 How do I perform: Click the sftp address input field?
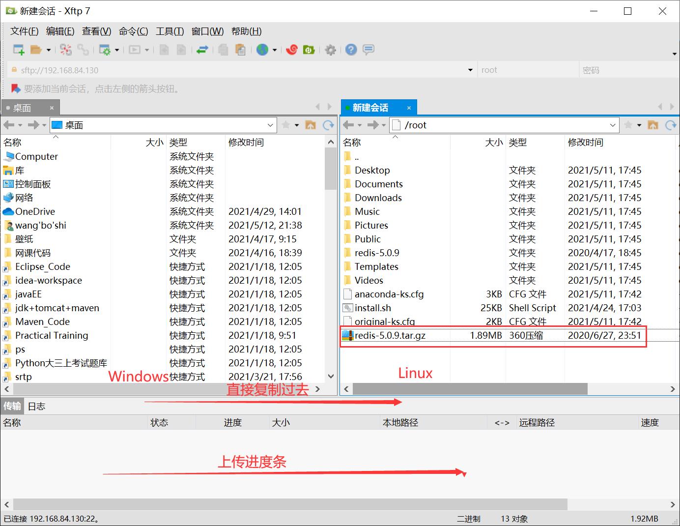[x=241, y=70]
